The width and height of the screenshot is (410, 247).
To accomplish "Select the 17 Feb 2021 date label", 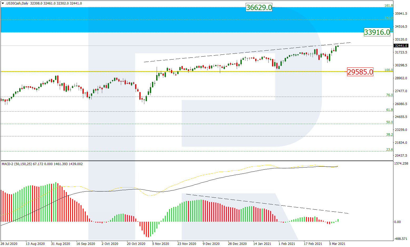I will click(313, 244).
